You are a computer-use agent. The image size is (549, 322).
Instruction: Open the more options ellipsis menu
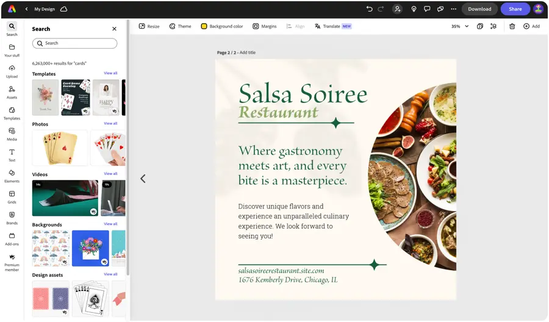click(x=453, y=9)
